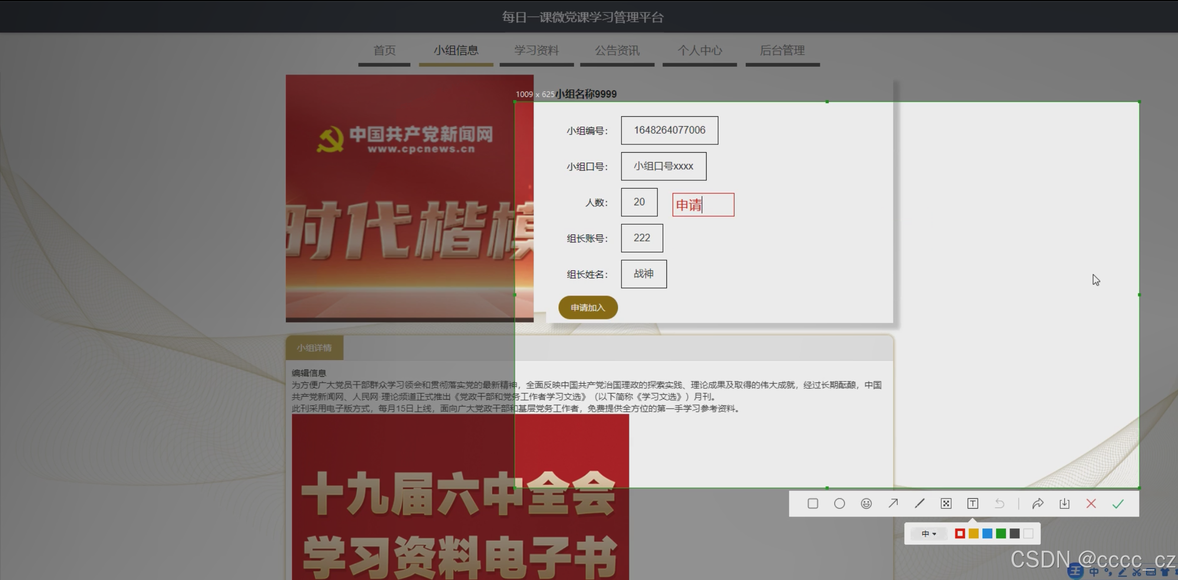Select the arrow drawing tool
Image resolution: width=1178 pixels, height=580 pixels.
893,503
